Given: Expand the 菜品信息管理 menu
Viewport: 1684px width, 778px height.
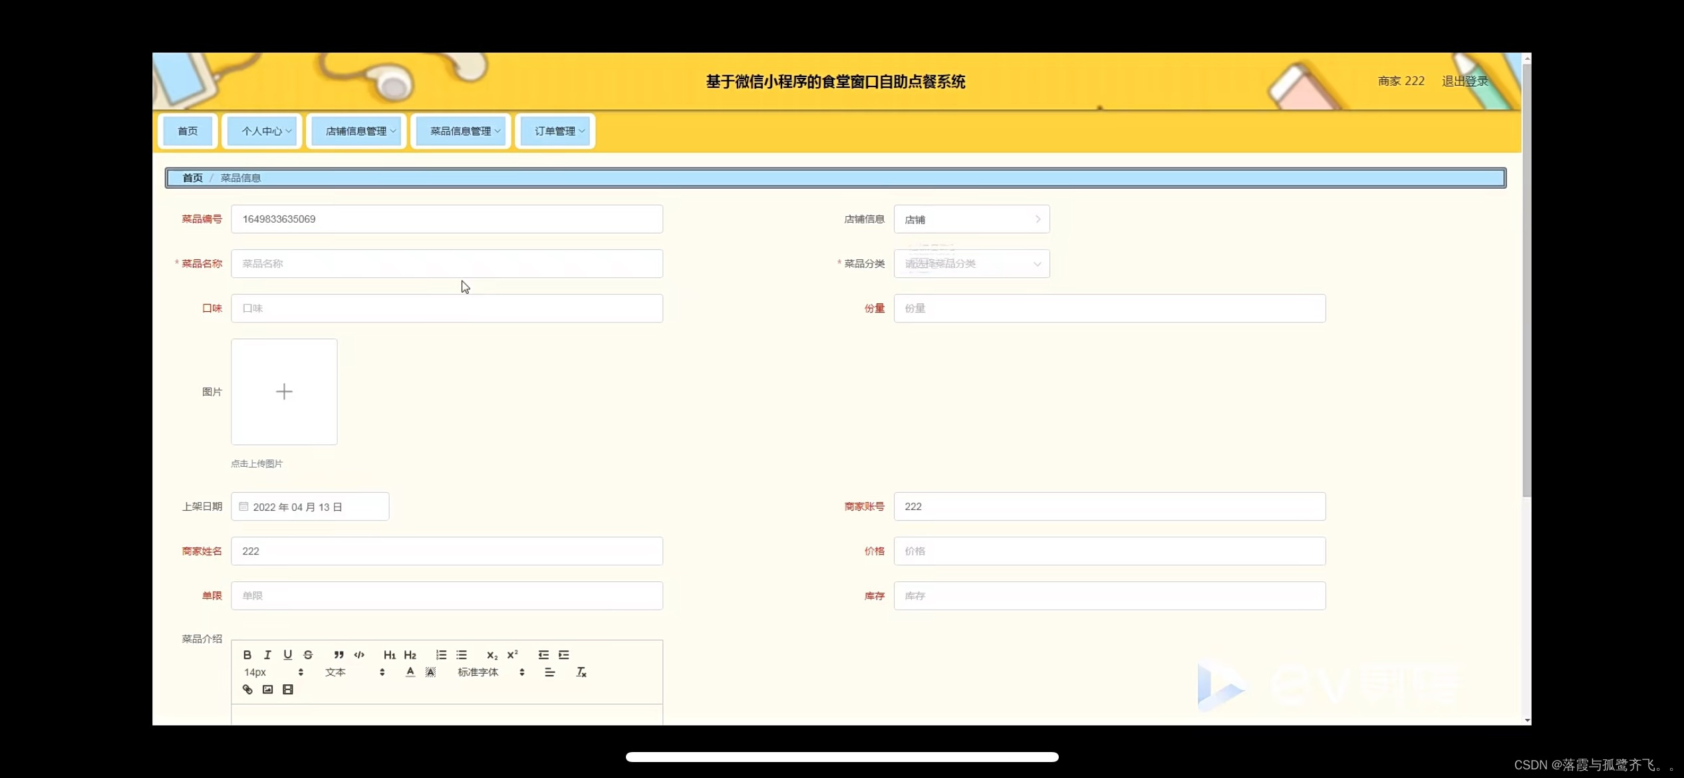Looking at the screenshot, I should click(x=461, y=132).
